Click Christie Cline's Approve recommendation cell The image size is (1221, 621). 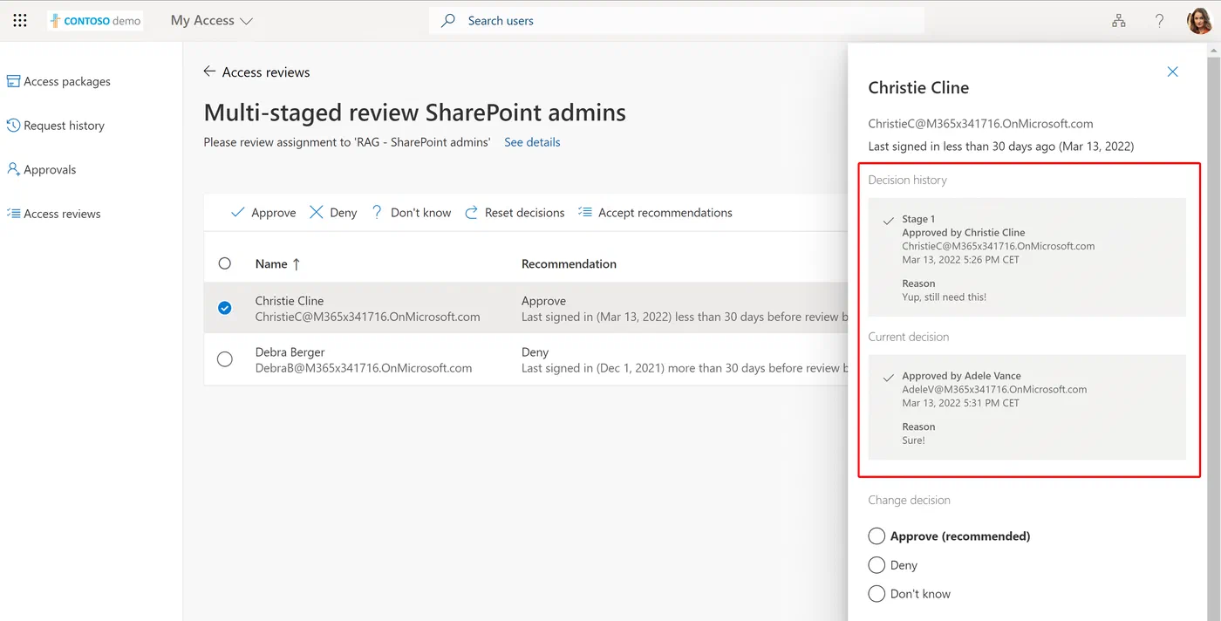pos(684,308)
